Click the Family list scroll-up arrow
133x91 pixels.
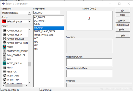(30, 30)
